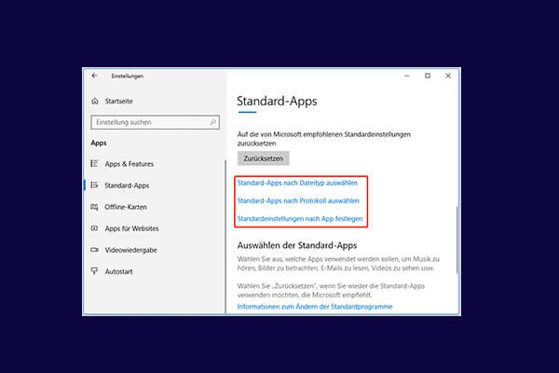Click the Standard-Apps sidebar icon
Screen dimensions: 559x373
click(x=95, y=185)
